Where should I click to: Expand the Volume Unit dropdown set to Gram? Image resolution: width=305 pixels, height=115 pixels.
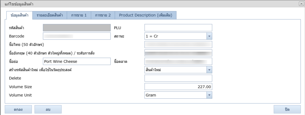[209, 95]
